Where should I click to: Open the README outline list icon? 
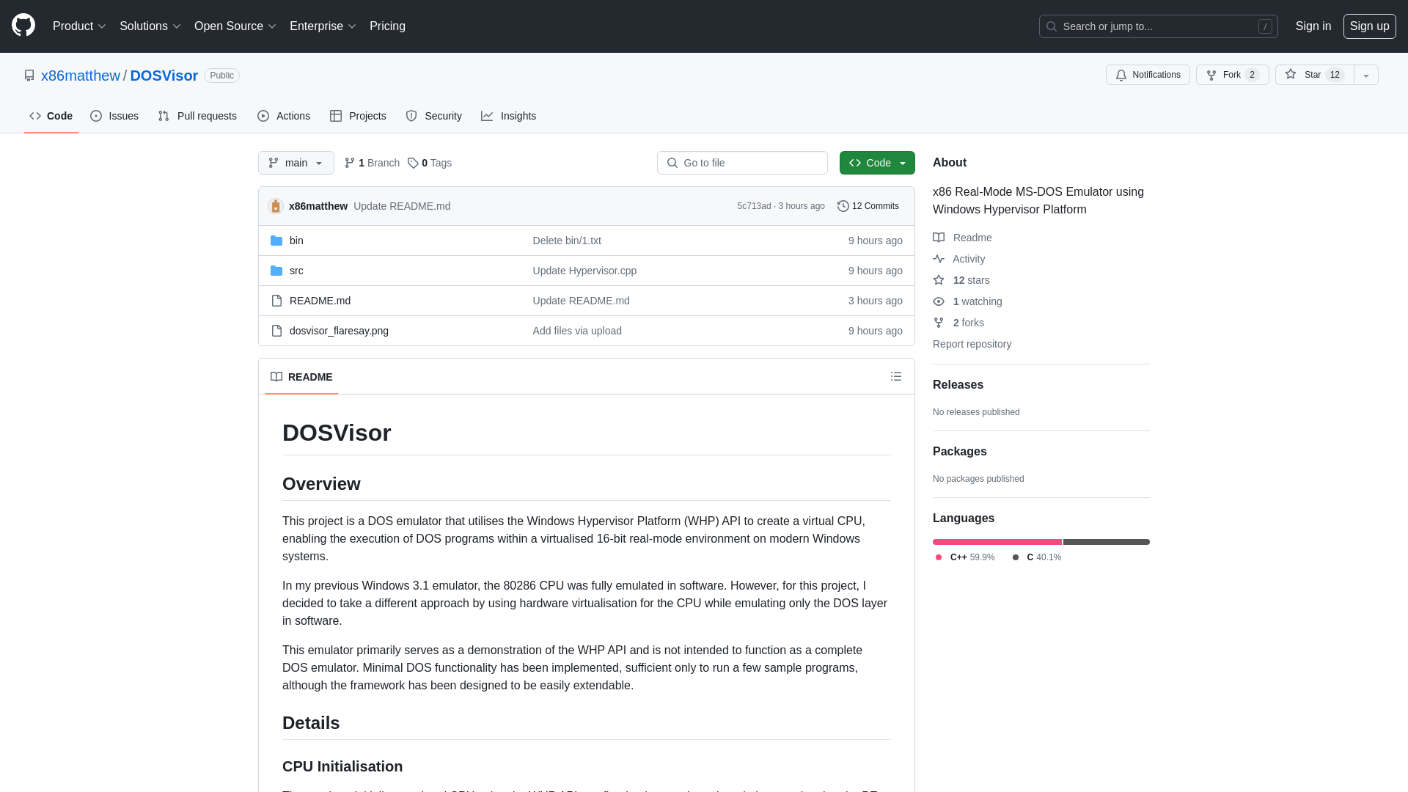coord(896,376)
